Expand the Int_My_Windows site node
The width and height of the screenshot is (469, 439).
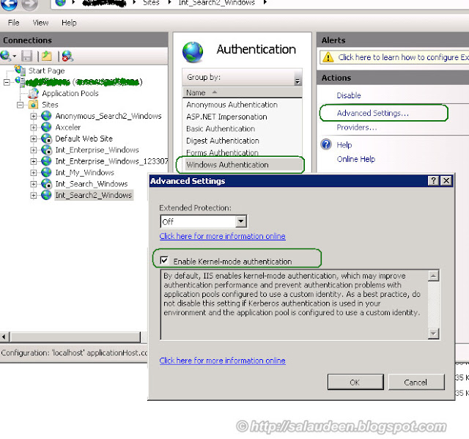click(x=34, y=172)
